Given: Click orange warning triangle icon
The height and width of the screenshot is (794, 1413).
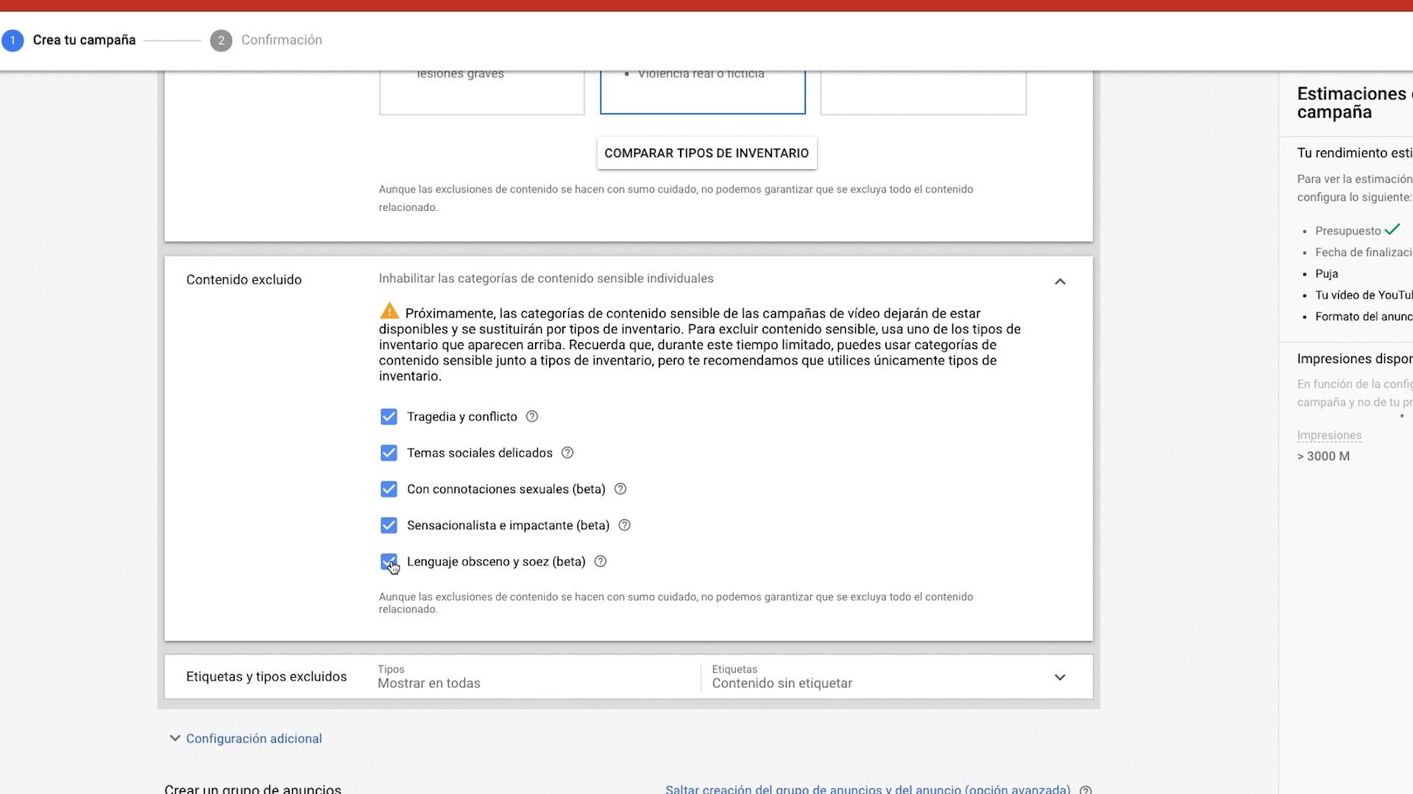Looking at the screenshot, I should [389, 311].
